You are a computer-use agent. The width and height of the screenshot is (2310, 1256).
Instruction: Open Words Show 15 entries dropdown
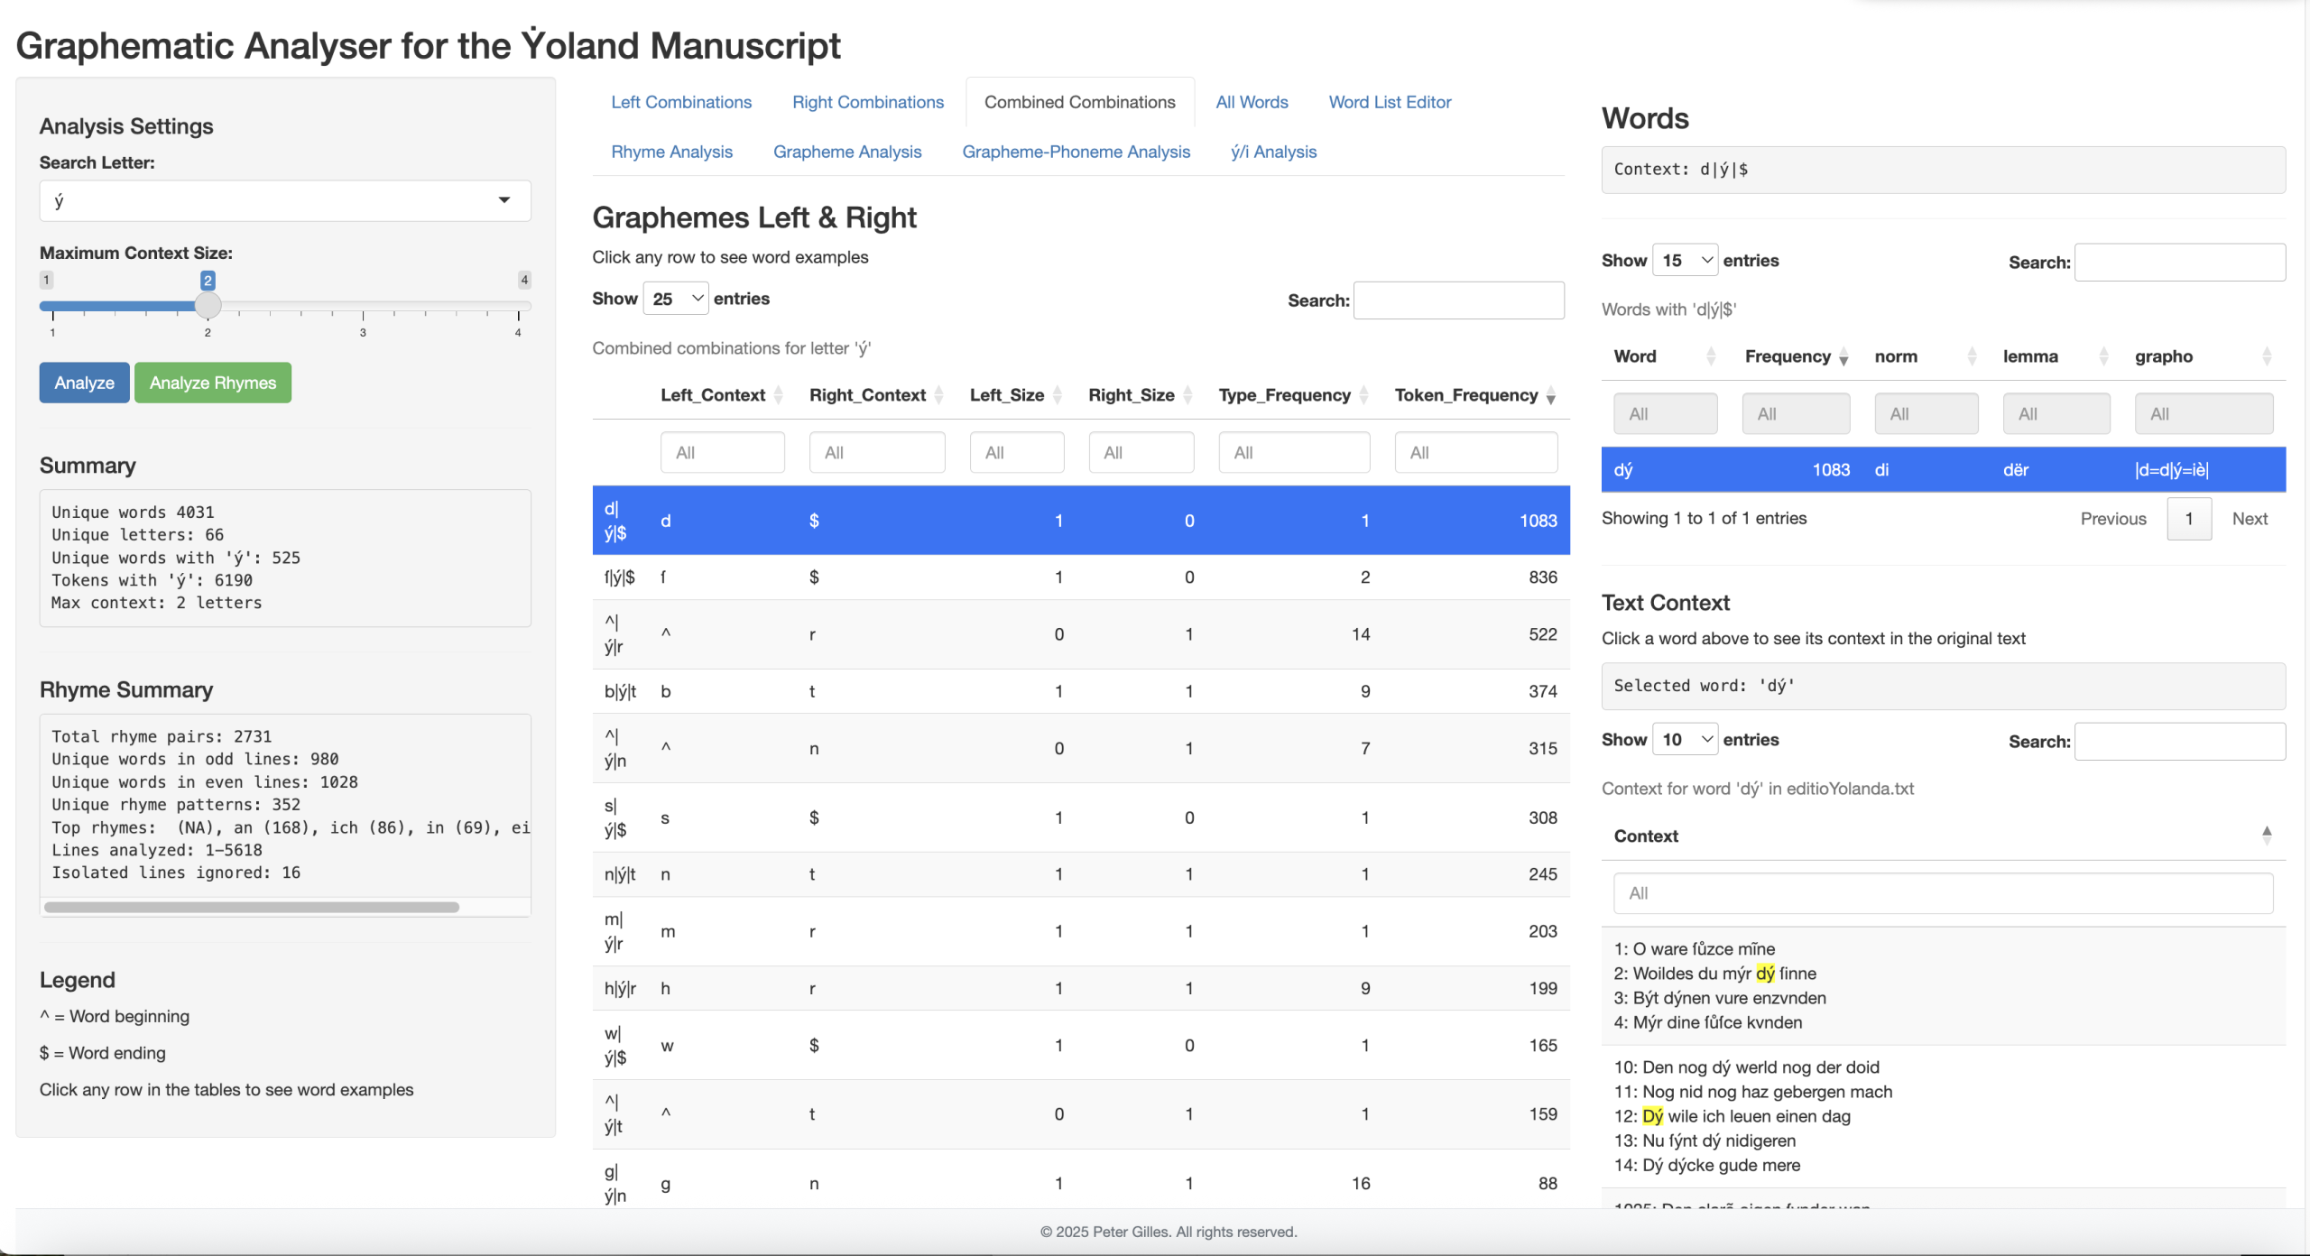point(1685,261)
